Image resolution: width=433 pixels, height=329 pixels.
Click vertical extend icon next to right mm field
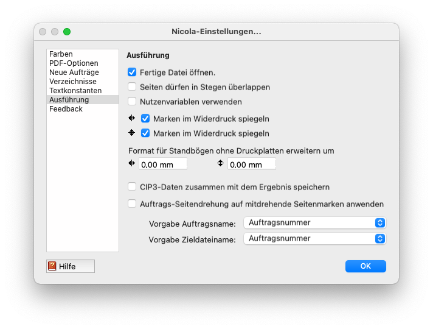pyautogui.click(x=220, y=163)
